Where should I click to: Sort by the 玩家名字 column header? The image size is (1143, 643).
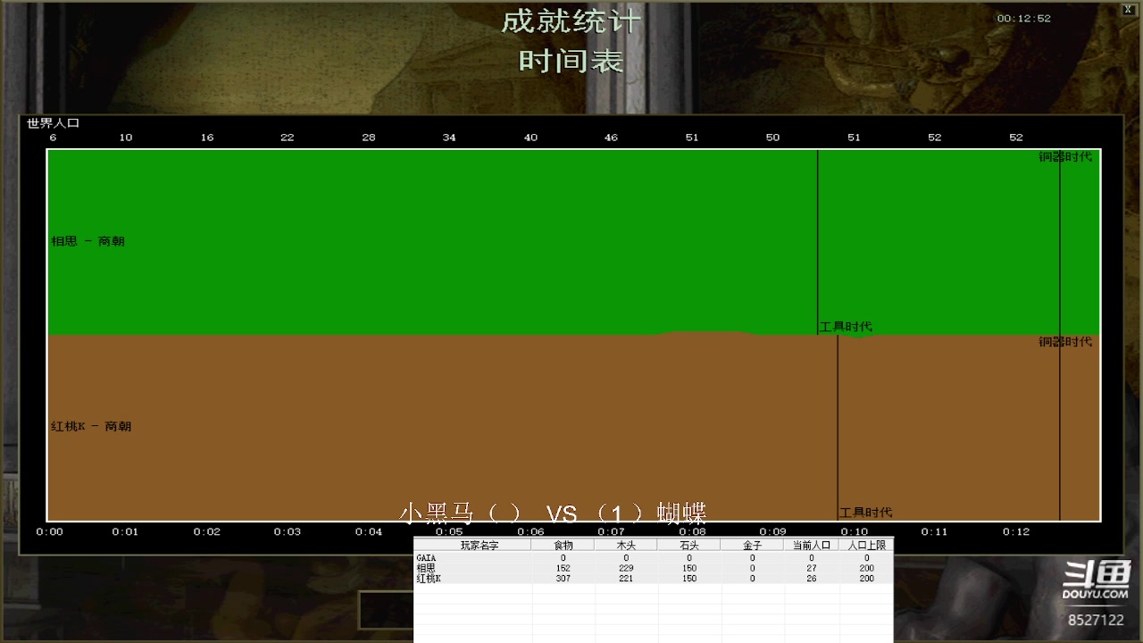click(473, 545)
